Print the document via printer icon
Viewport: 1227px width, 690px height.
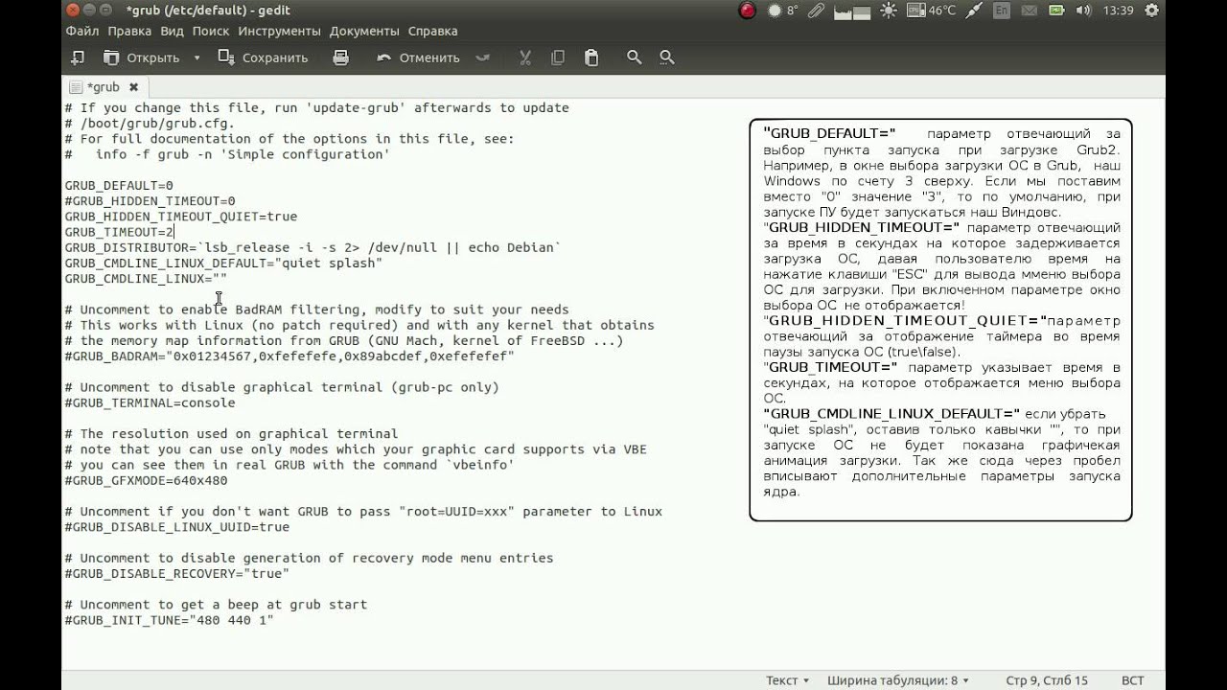340,57
